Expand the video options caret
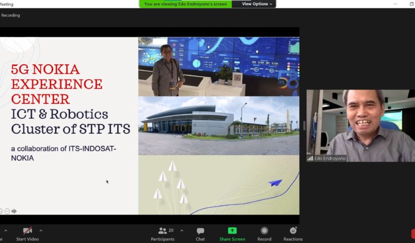Viewport: 415px width, 243px height. pyautogui.click(x=41, y=231)
